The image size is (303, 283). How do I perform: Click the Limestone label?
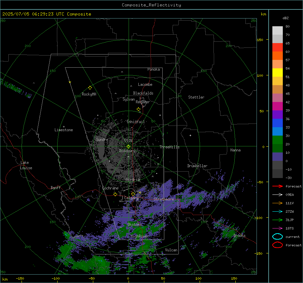(x=64, y=130)
